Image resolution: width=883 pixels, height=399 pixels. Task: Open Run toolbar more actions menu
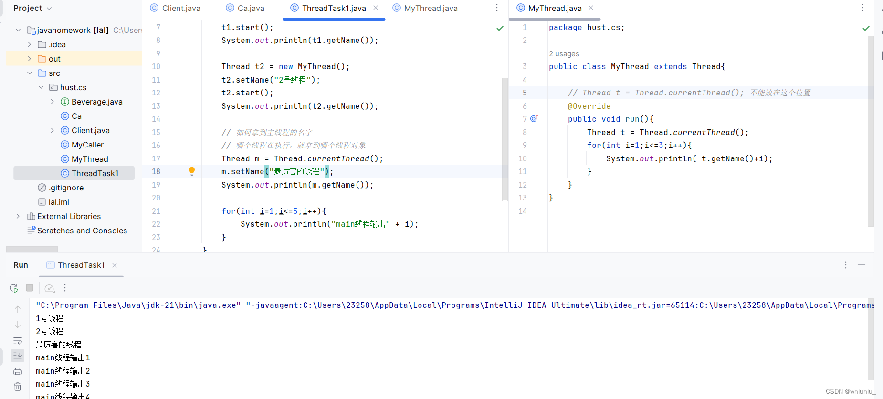click(x=65, y=288)
